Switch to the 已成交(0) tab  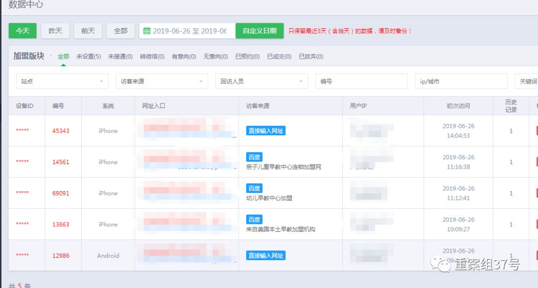click(x=279, y=57)
